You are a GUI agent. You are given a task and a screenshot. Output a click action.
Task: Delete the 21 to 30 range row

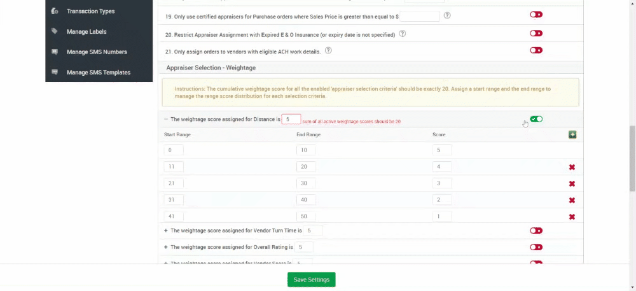coord(572,184)
